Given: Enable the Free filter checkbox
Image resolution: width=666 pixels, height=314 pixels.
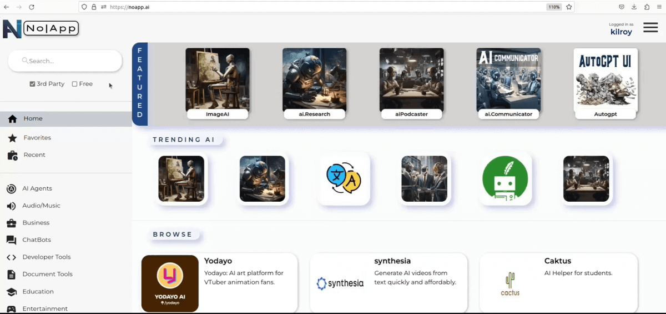Looking at the screenshot, I should tap(75, 84).
